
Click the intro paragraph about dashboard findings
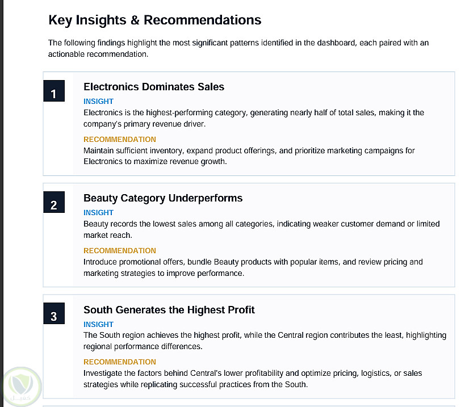click(238, 48)
